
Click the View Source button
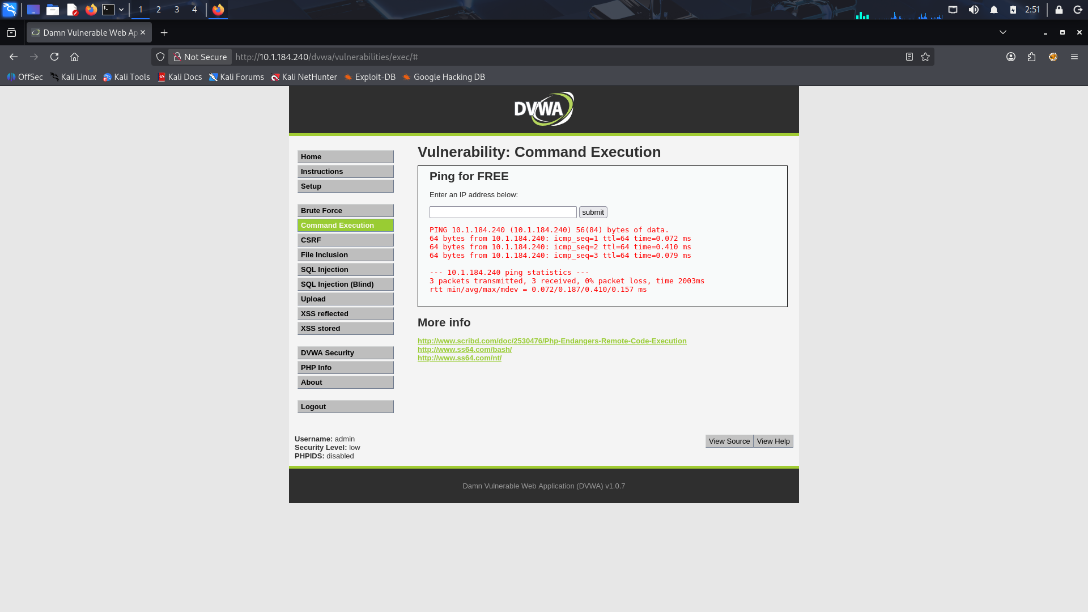click(729, 441)
